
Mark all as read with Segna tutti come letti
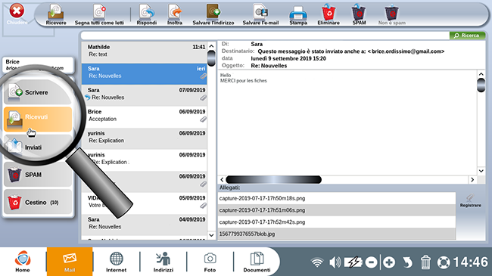99,14
